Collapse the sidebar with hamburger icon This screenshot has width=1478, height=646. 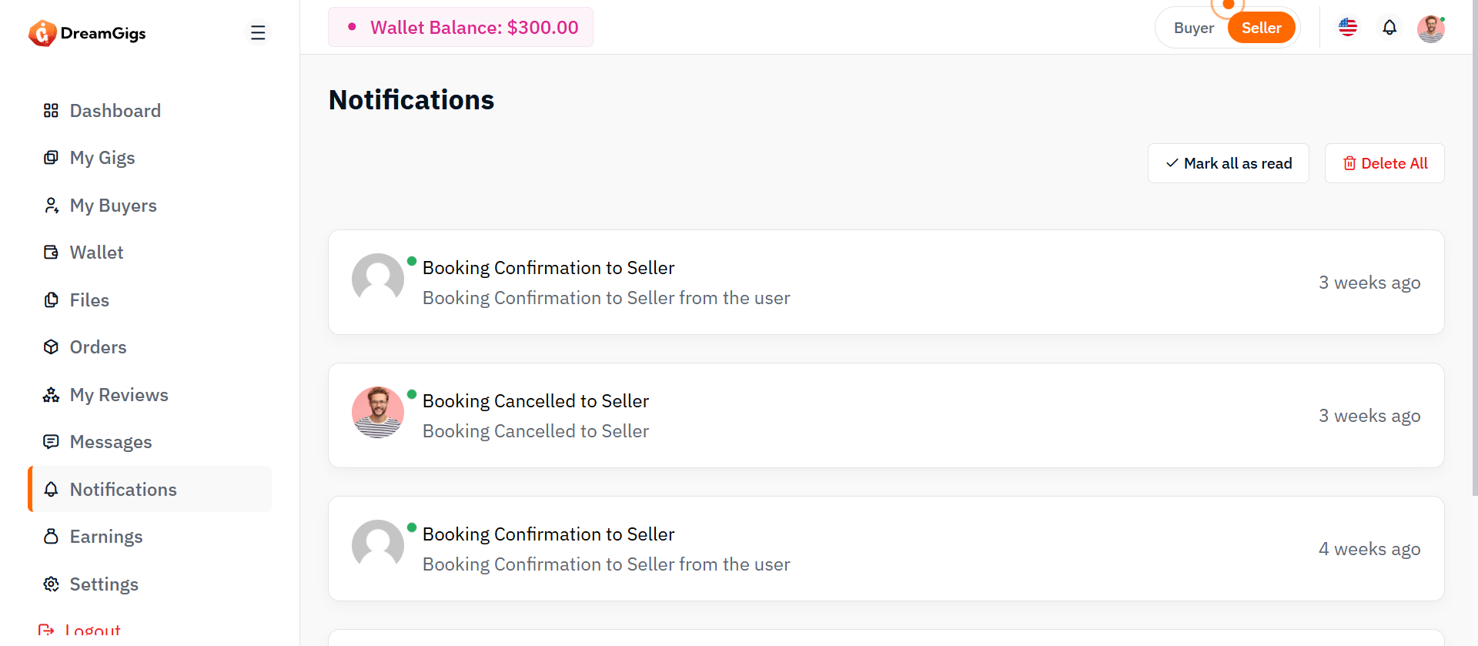[258, 32]
